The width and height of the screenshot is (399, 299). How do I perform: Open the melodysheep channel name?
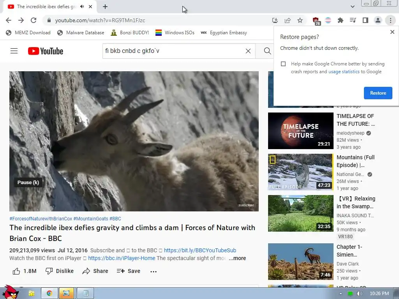350,133
